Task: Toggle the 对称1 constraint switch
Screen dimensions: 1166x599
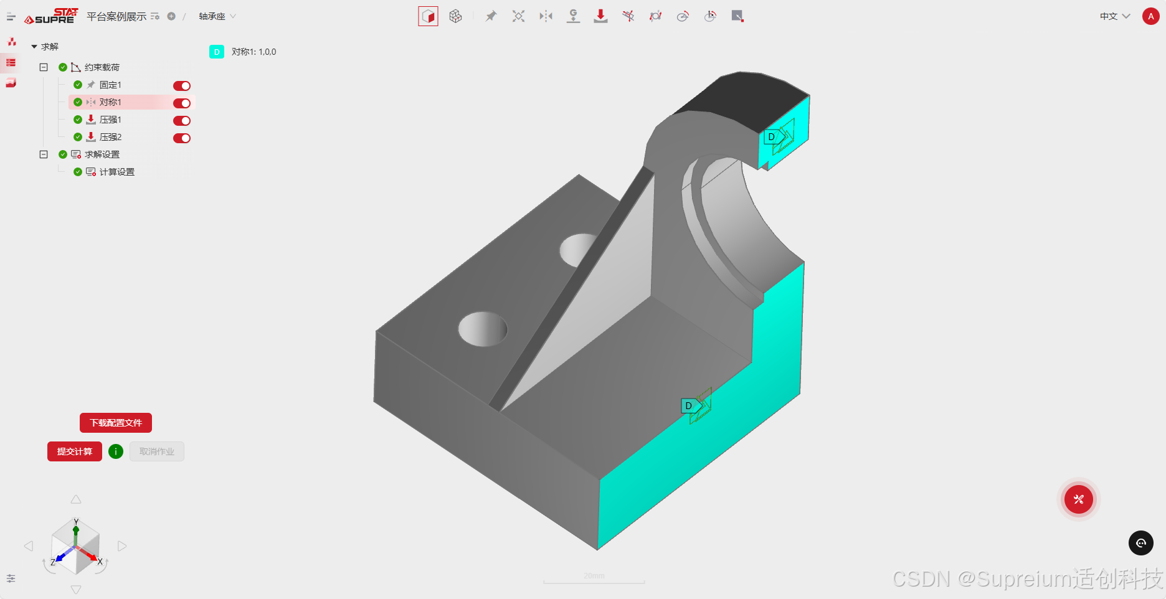Action: (182, 103)
